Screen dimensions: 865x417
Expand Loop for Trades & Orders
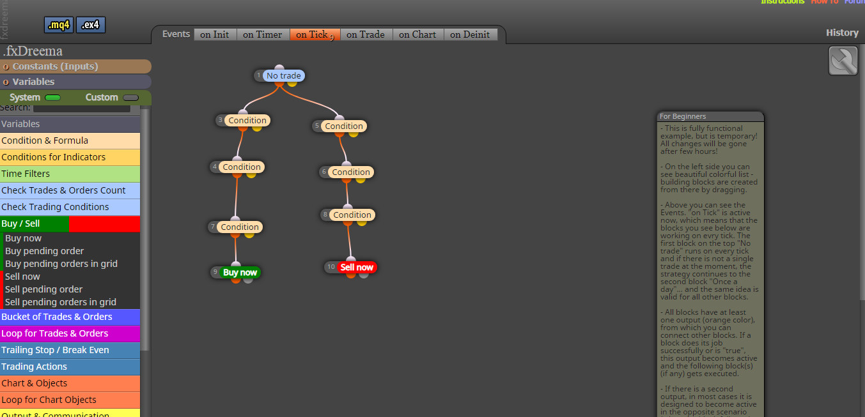70,333
